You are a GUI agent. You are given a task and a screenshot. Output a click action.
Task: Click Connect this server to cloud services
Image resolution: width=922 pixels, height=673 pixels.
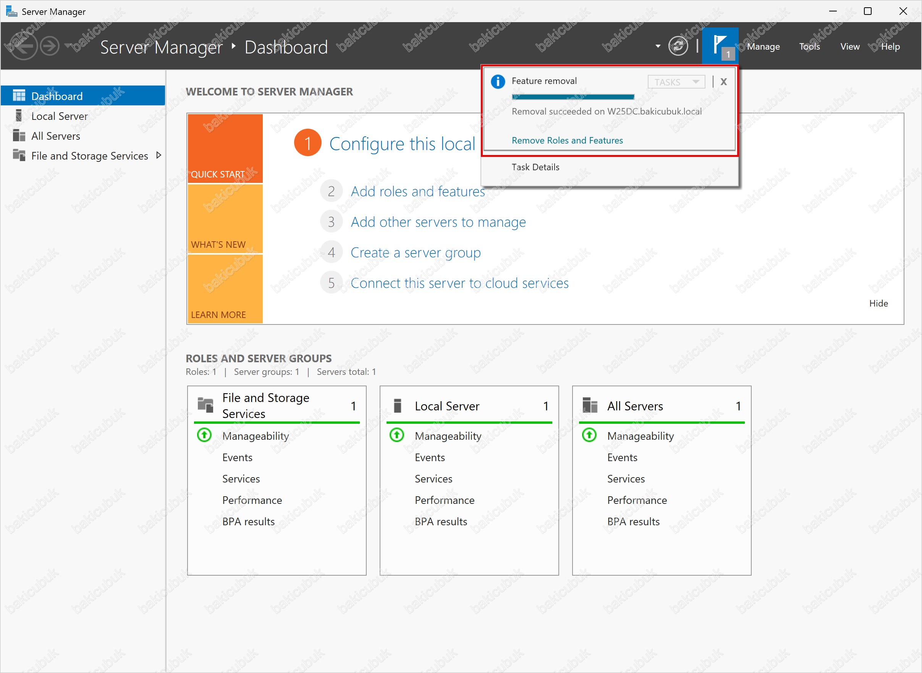[x=459, y=283]
